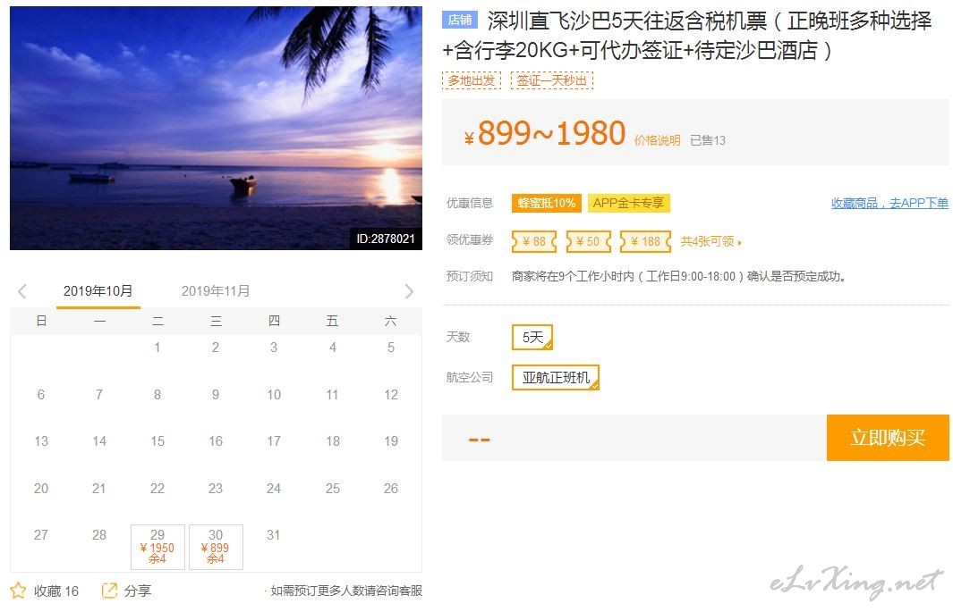953x612 pixels.
Task: Click the 价格说明 price explanation link
Action: 657,141
